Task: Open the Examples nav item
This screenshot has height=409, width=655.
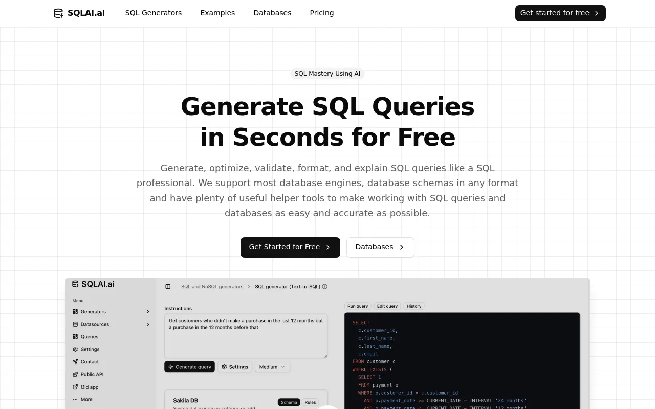Action: (217, 13)
